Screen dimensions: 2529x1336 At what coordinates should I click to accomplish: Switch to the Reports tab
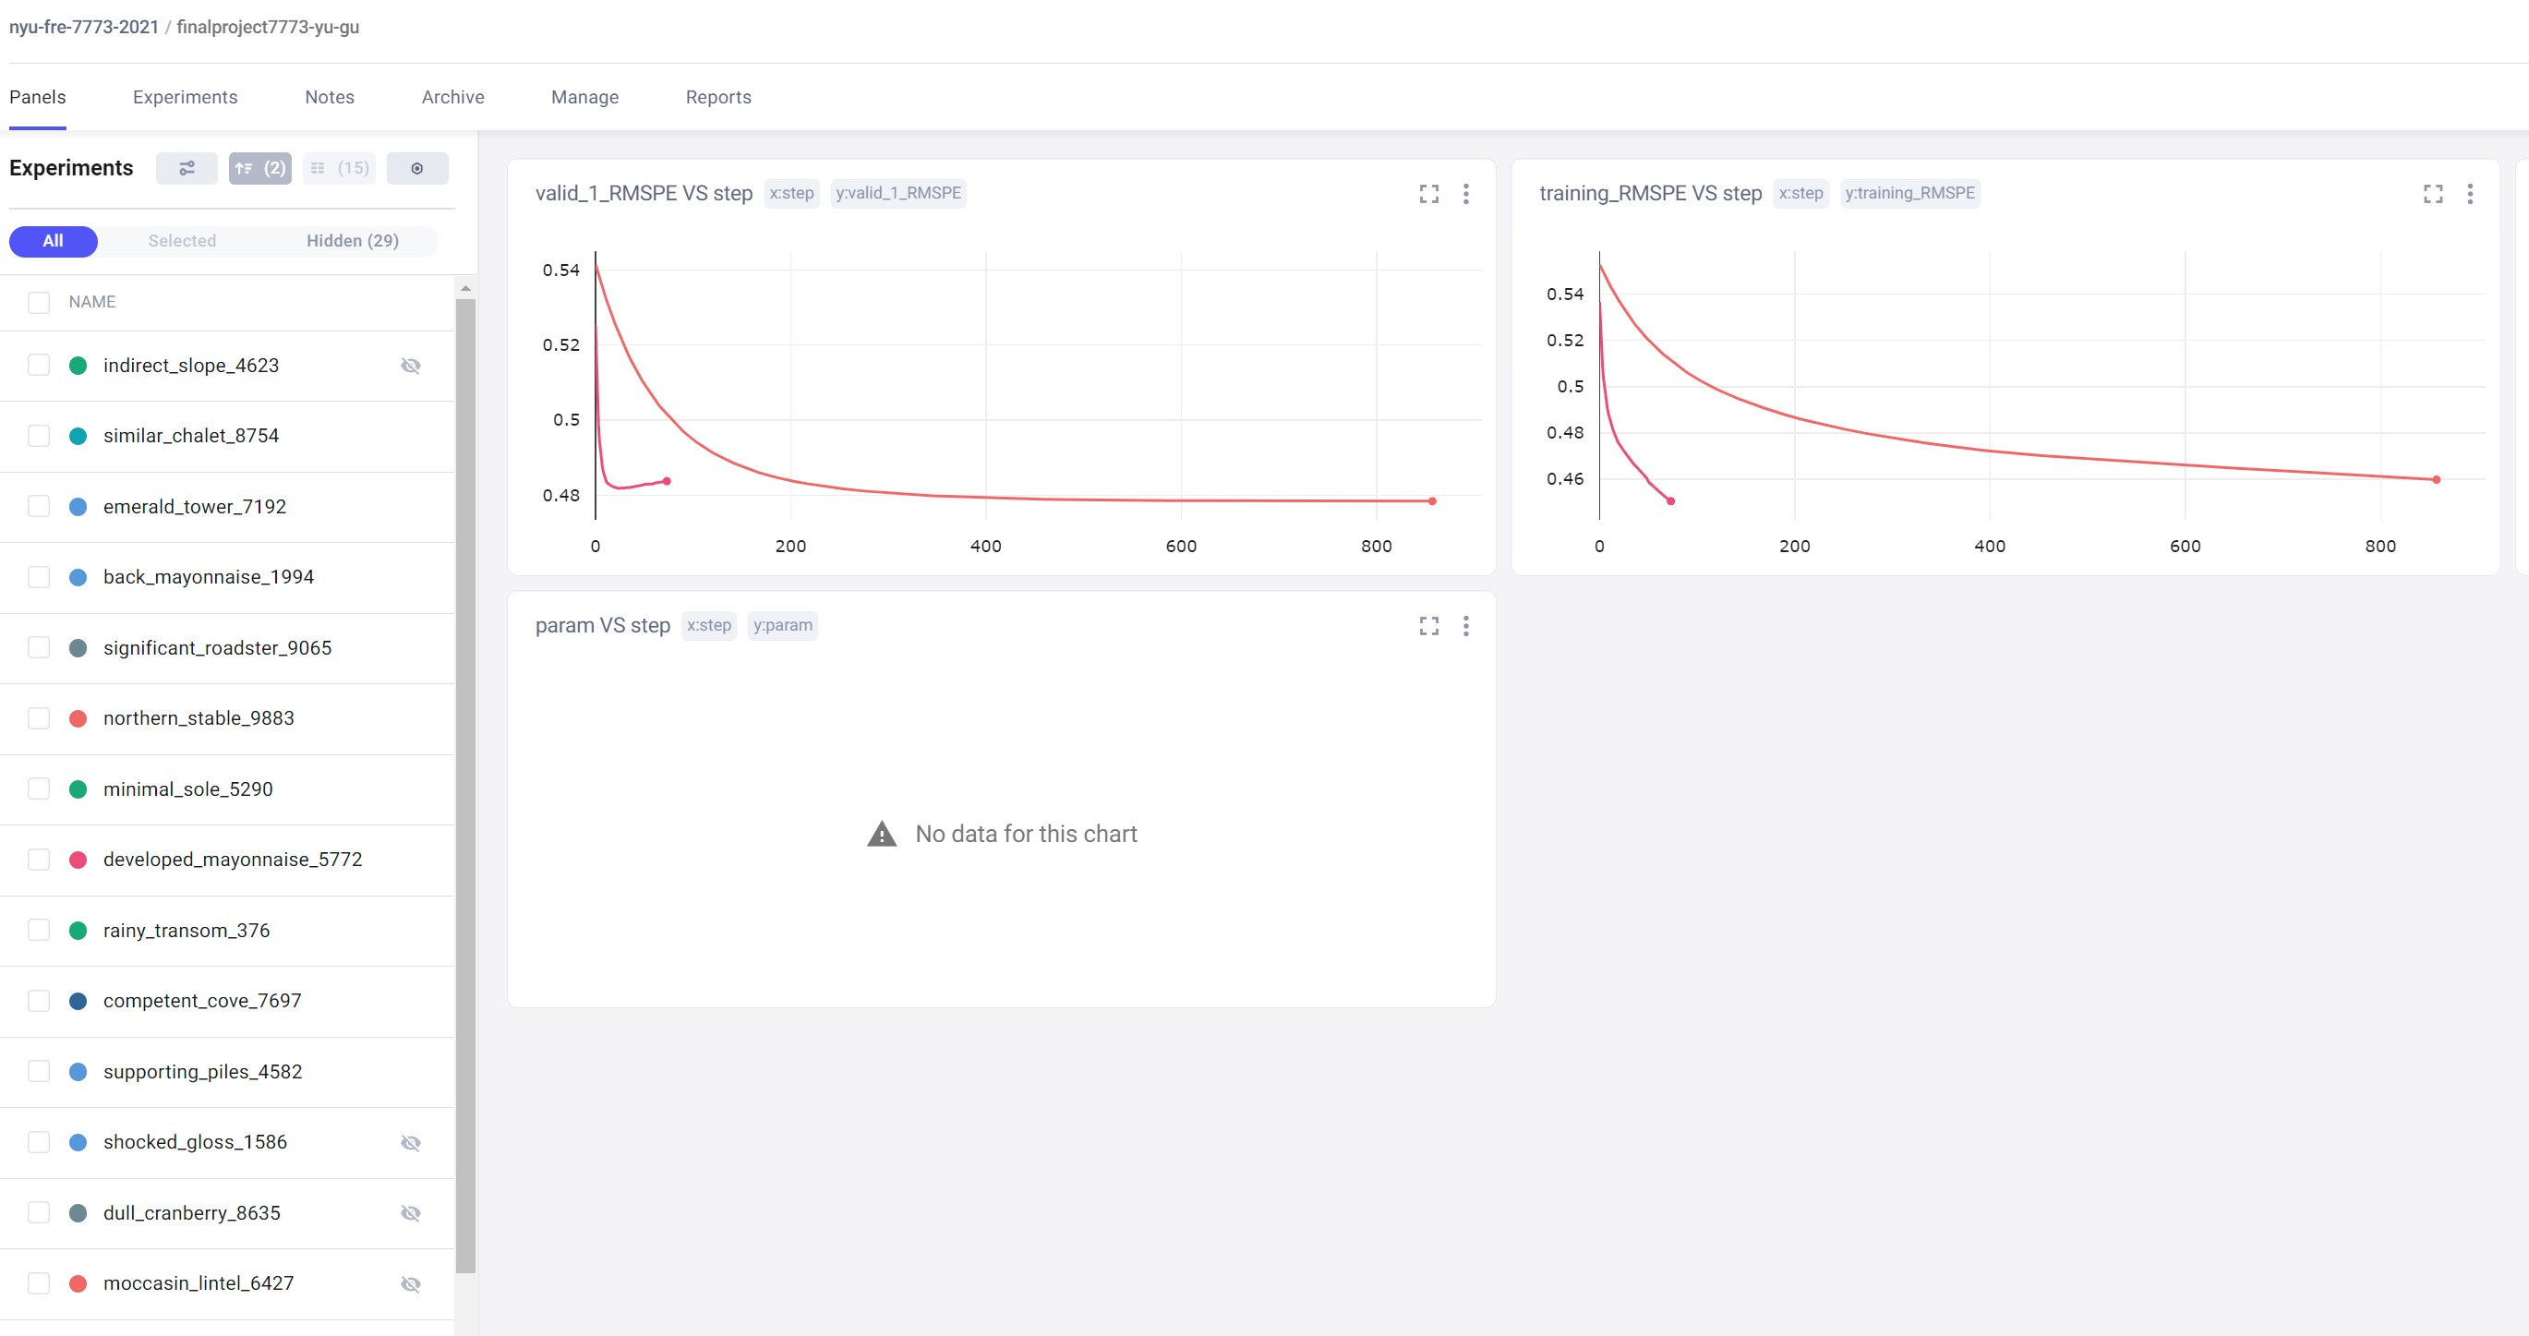717,97
